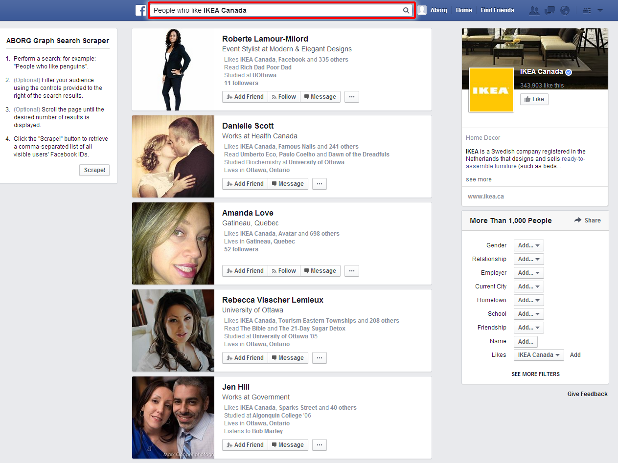Click Add link beside Likes filter

[x=575, y=355]
